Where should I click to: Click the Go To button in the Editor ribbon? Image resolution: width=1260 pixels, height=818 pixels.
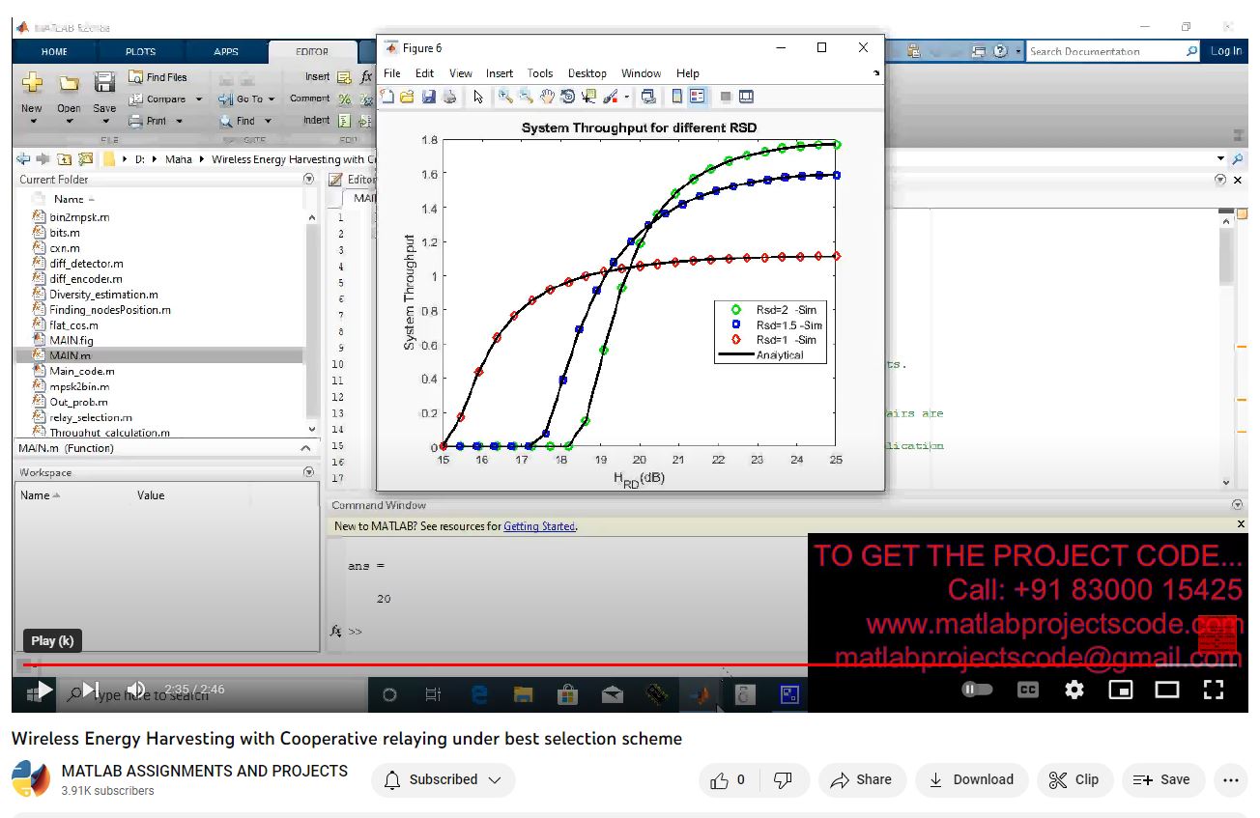point(242,99)
